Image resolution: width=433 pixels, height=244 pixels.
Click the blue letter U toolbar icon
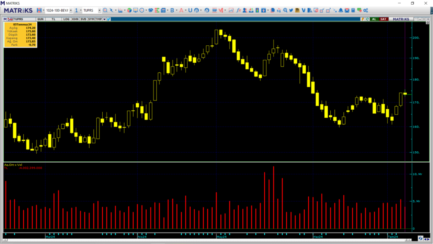point(190,10)
